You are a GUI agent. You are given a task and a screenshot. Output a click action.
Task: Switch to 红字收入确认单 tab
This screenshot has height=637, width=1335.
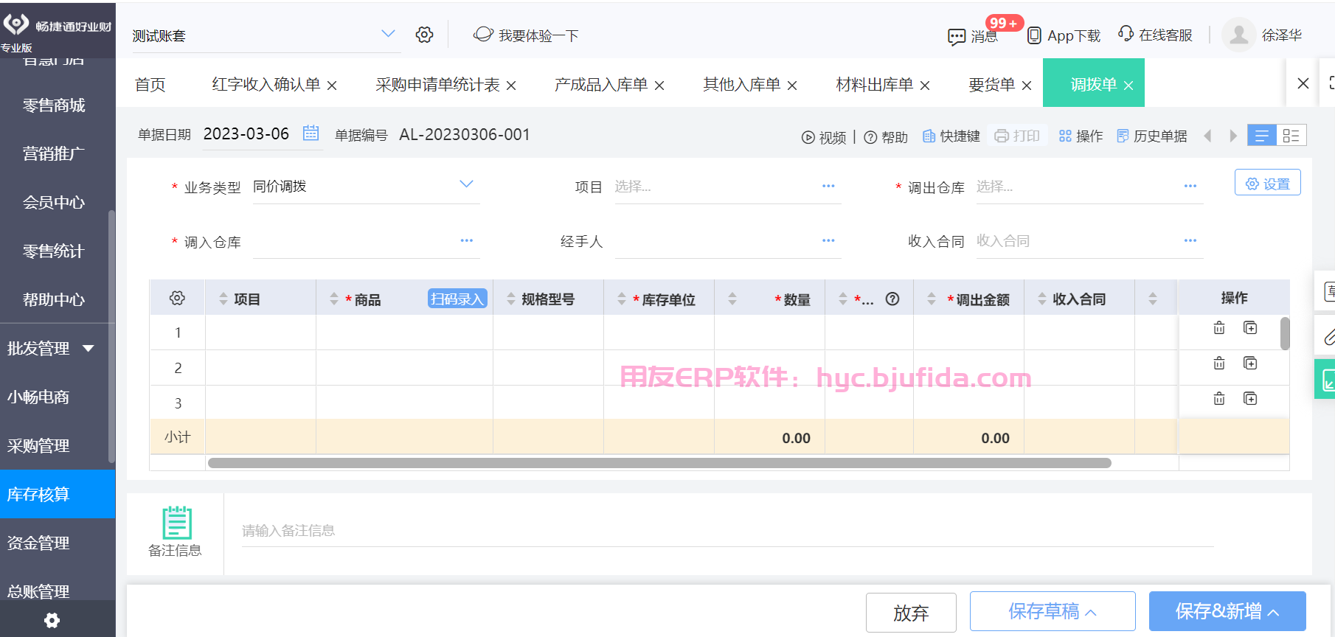click(266, 85)
